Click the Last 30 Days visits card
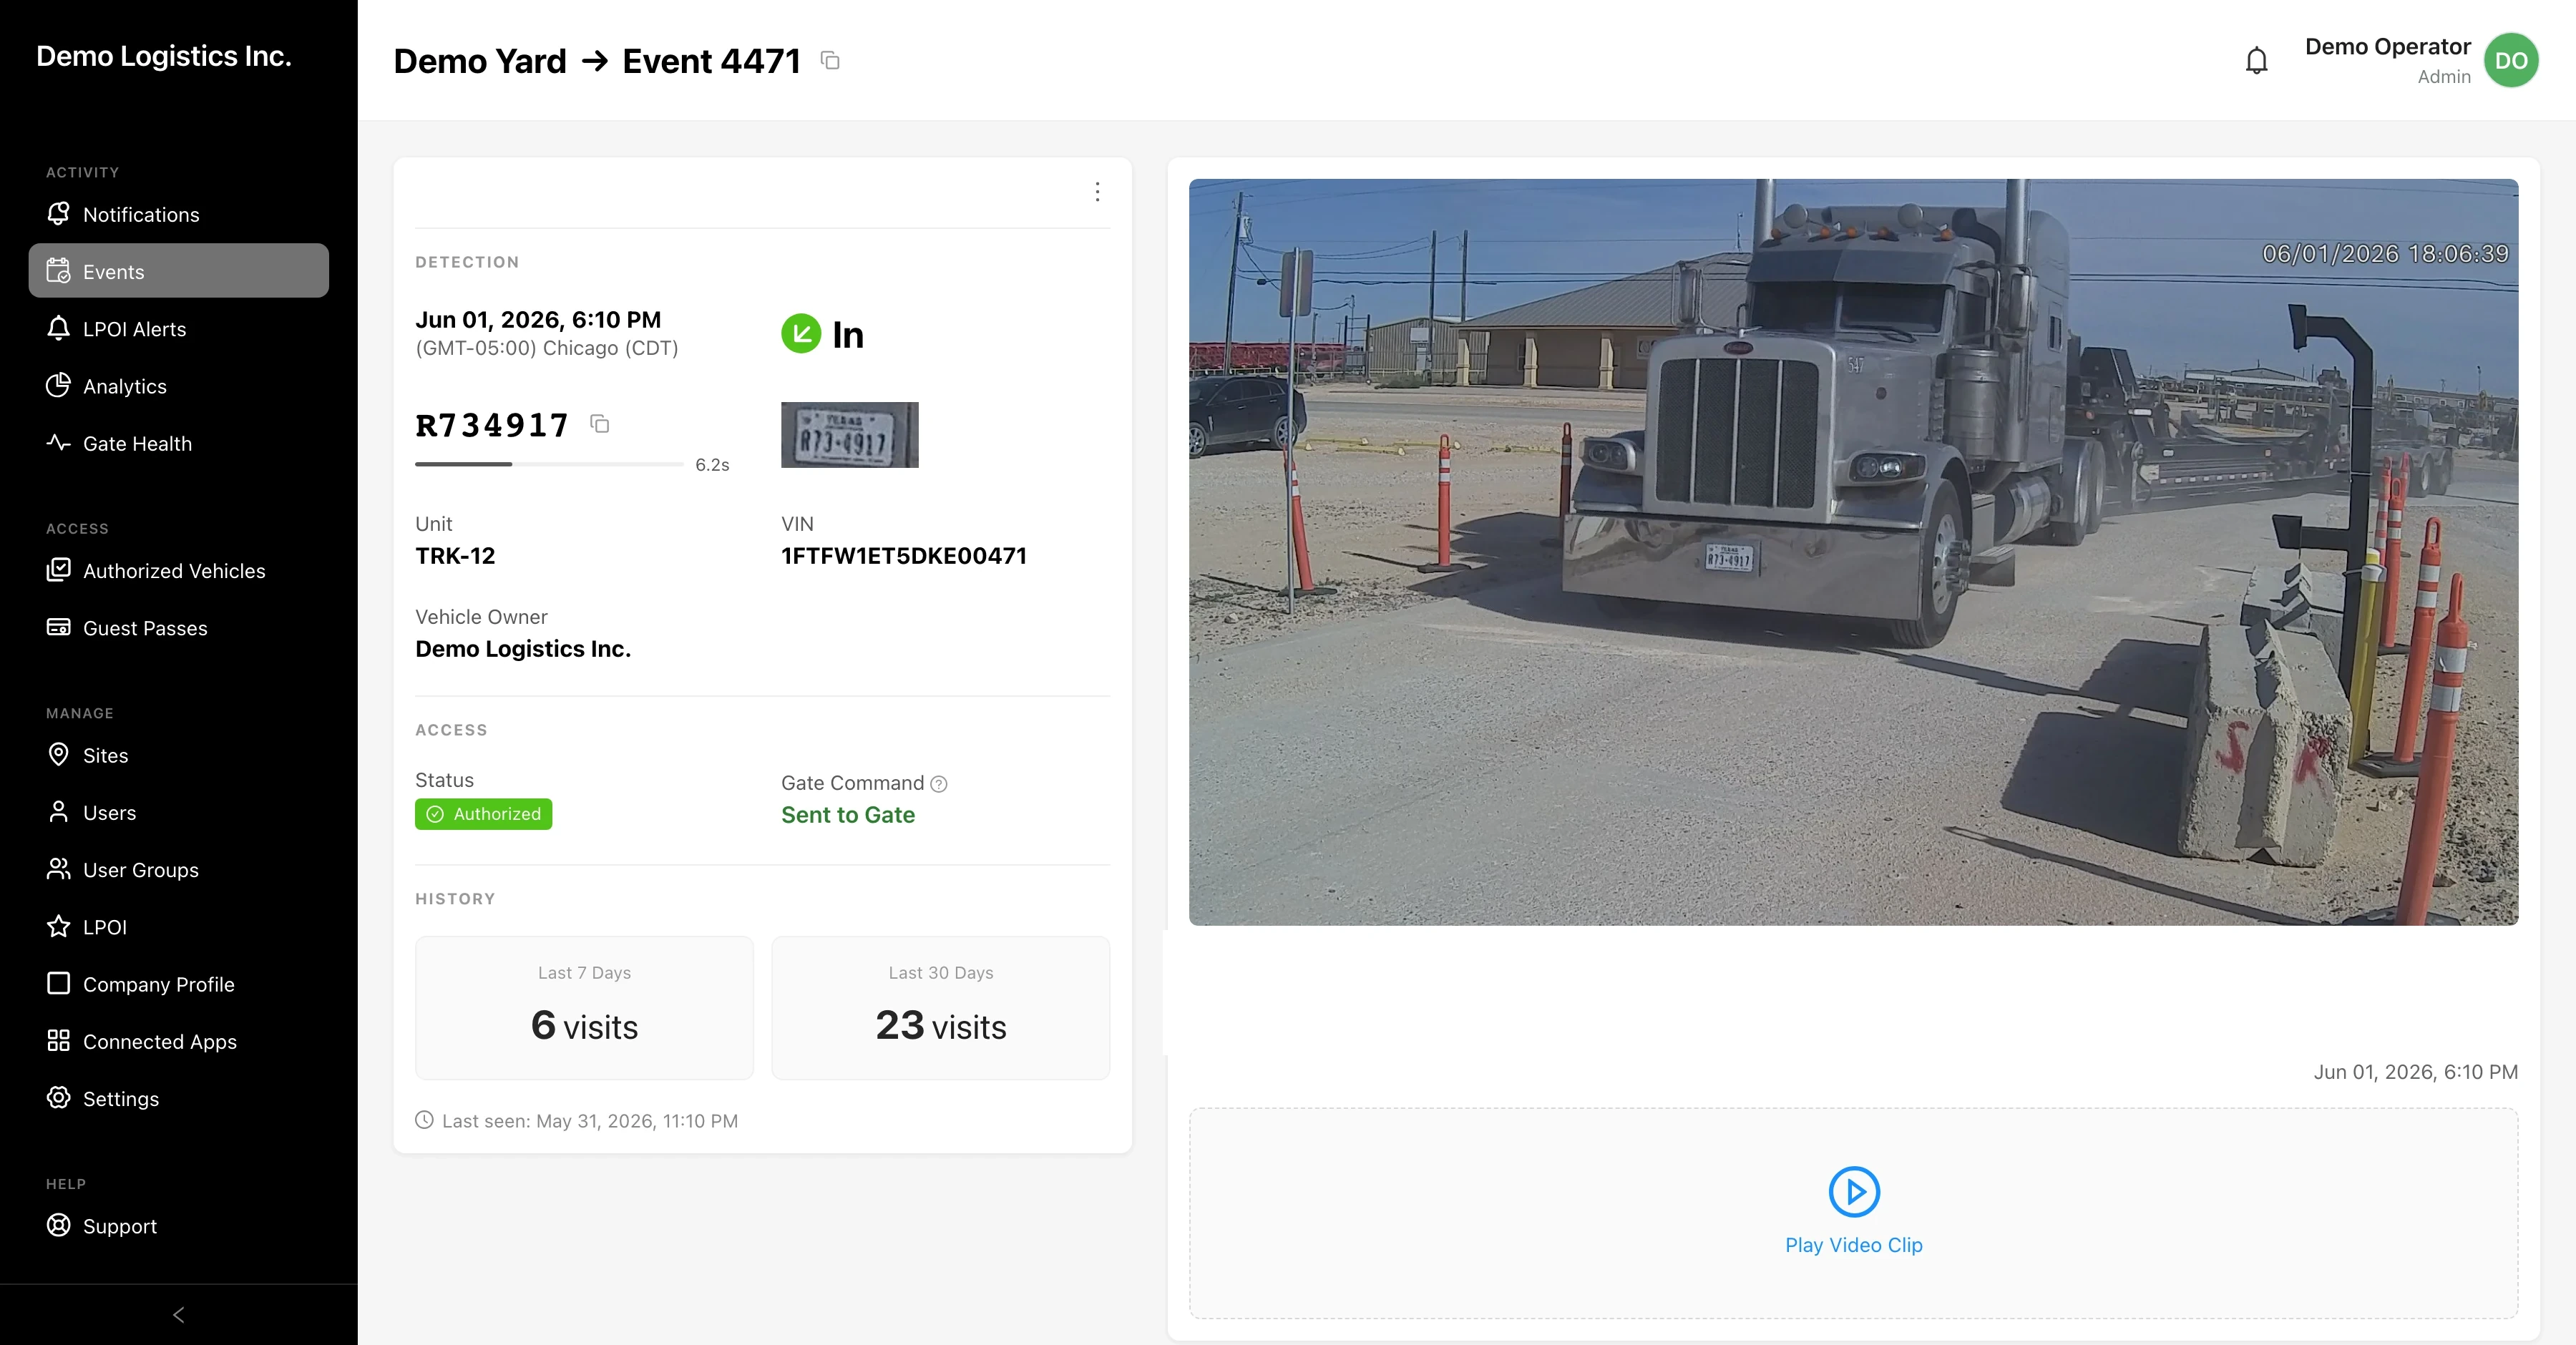This screenshot has width=2576, height=1345. click(x=941, y=1007)
